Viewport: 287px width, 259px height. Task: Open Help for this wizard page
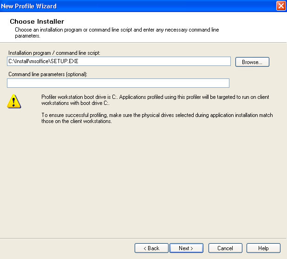pos(263,248)
